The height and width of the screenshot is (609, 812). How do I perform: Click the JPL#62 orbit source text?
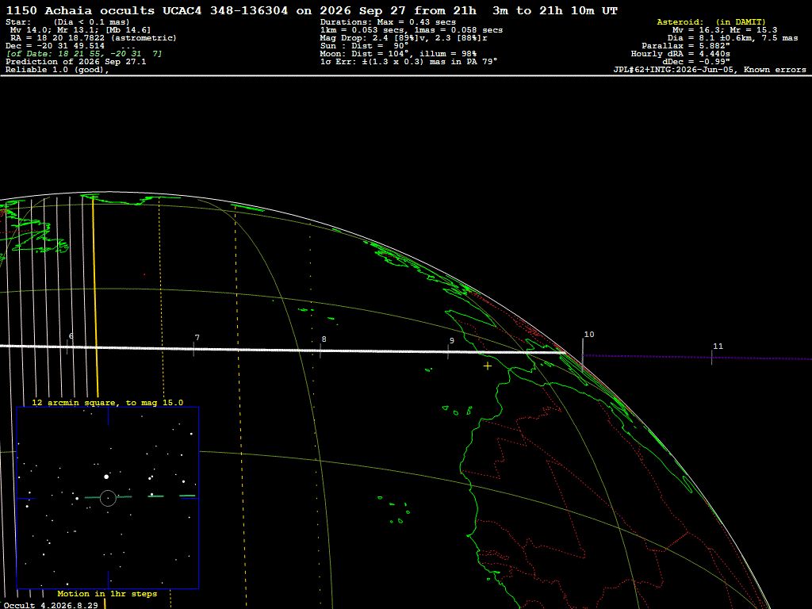pos(710,70)
